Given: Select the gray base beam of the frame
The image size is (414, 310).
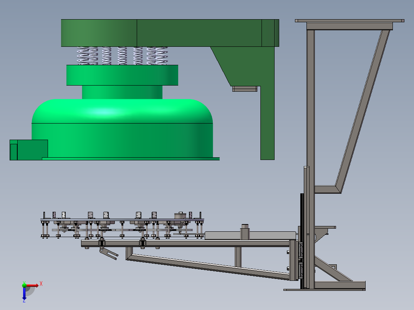Looking at the screenshot, I should 340,285.
